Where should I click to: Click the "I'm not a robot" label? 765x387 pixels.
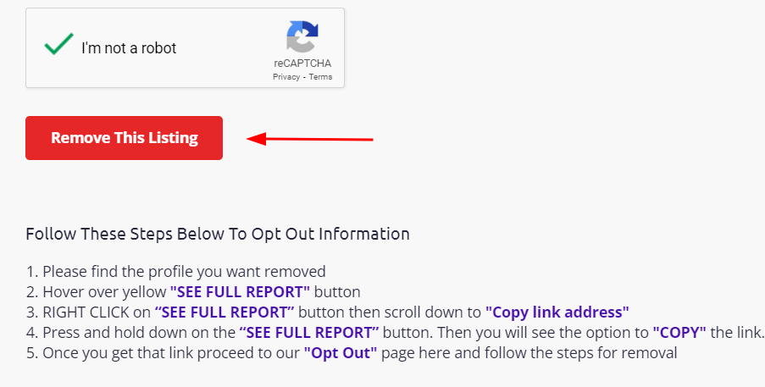pyautogui.click(x=129, y=48)
